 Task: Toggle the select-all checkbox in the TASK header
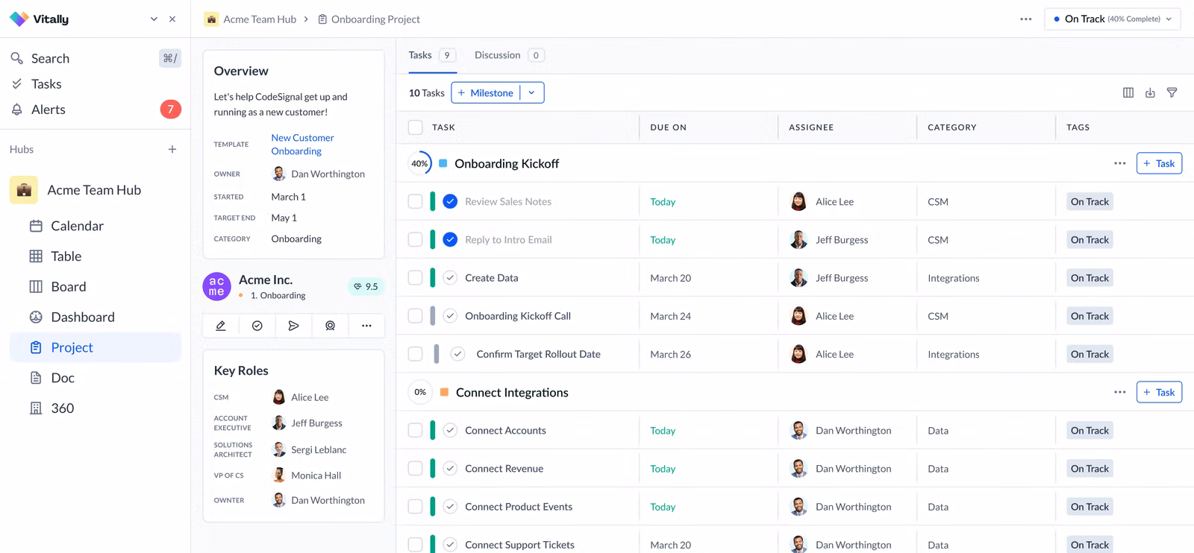point(416,127)
